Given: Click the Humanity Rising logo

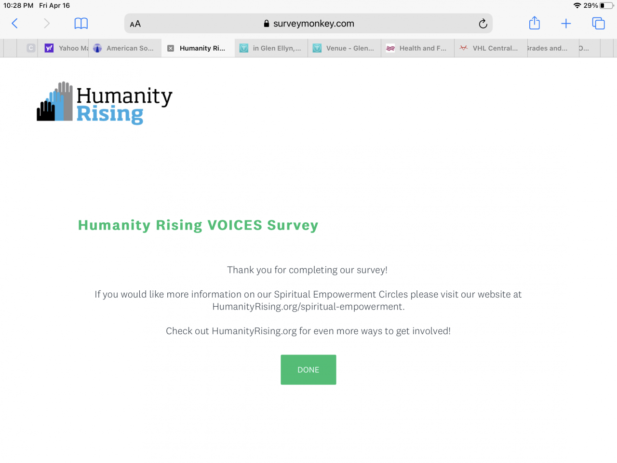Looking at the screenshot, I should coord(105,103).
